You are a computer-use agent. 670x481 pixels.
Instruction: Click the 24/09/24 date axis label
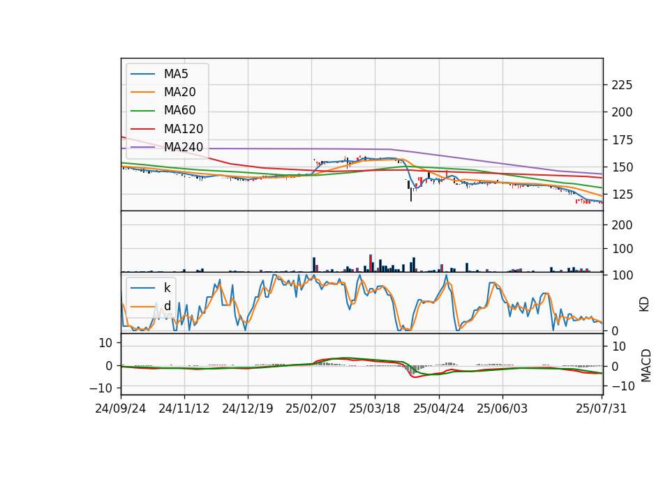tap(121, 409)
